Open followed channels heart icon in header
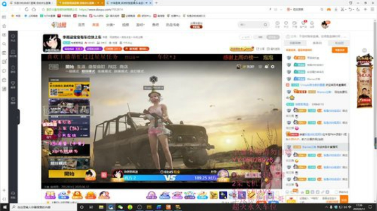377x211 pixels. click(286, 24)
